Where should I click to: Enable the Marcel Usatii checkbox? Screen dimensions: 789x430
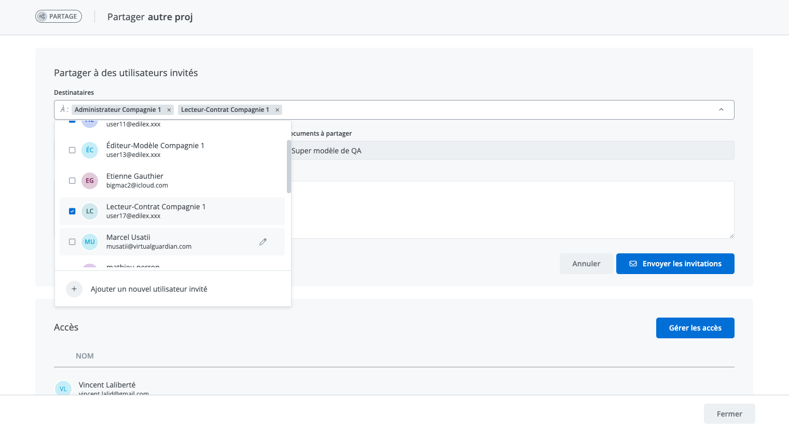(x=72, y=242)
